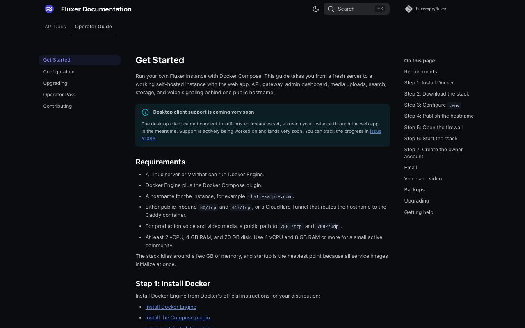Viewport: 525px width, 328px height.
Task: Jump to Voice and video section
Action: (x=423, y=179)
